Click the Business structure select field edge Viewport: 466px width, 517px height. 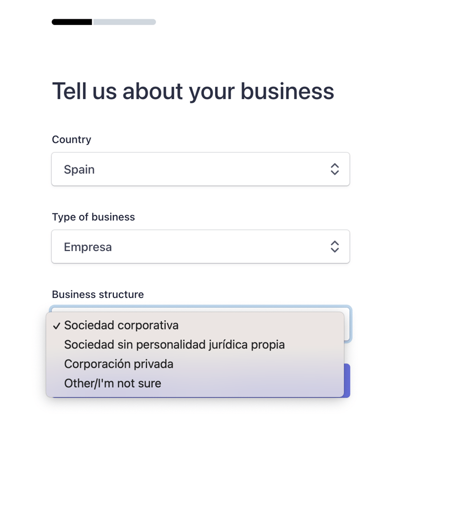pyautogui.click(x=347, y=324)
